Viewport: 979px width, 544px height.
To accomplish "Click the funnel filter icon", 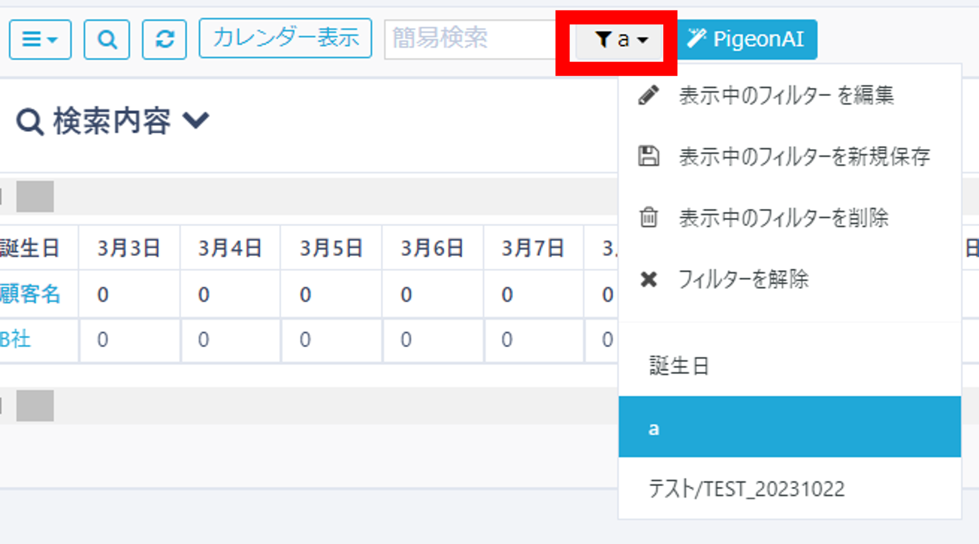I will pos(605,39).
